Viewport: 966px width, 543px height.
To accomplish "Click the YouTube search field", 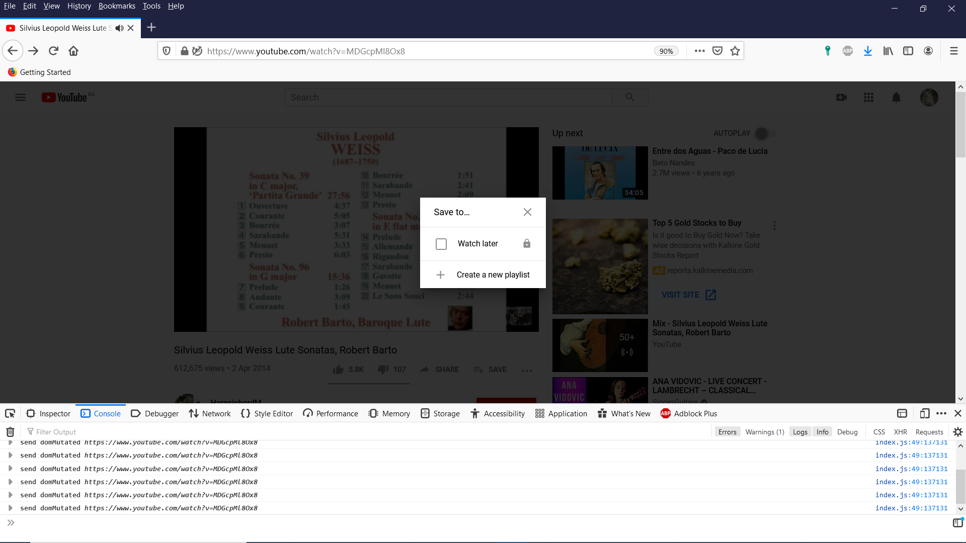I will 448,97.
